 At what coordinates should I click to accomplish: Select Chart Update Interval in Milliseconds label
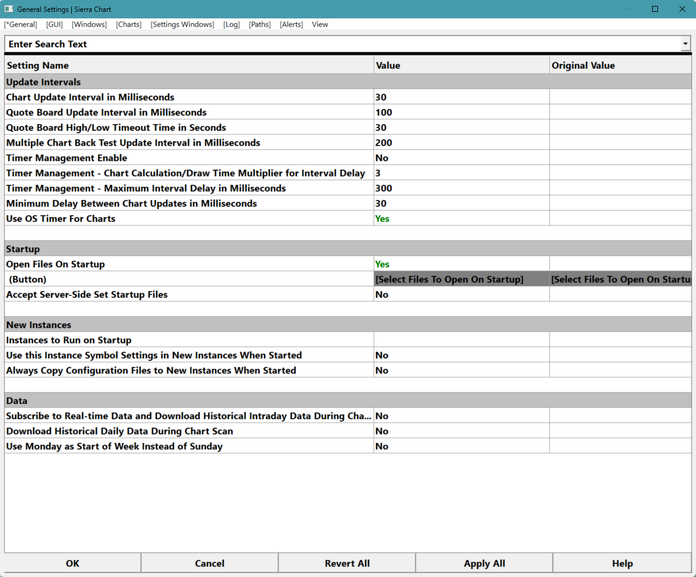(x=90, y=97)
